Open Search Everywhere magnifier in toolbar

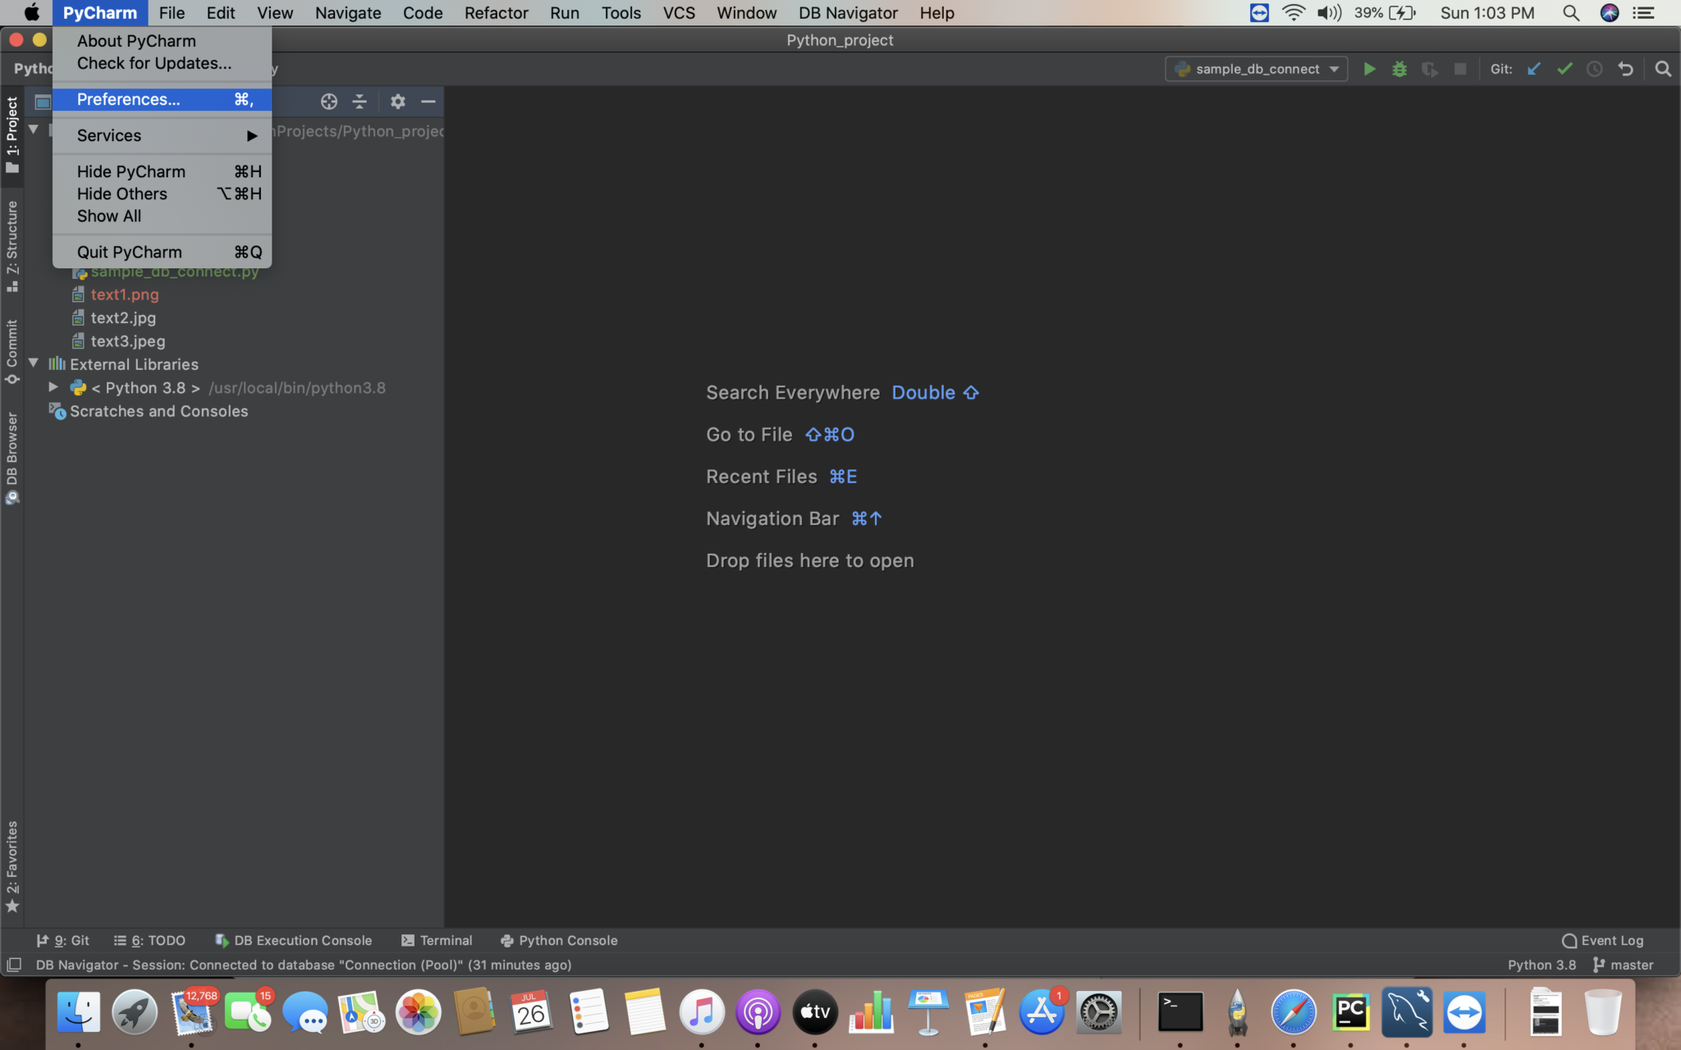[x=1663, y=69]
